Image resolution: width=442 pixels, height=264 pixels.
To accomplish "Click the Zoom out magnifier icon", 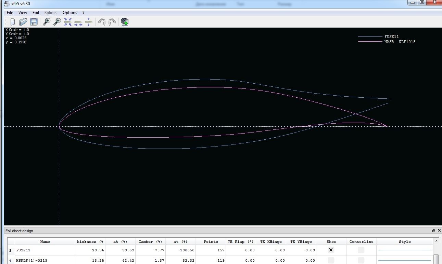I will click(57, 22).
